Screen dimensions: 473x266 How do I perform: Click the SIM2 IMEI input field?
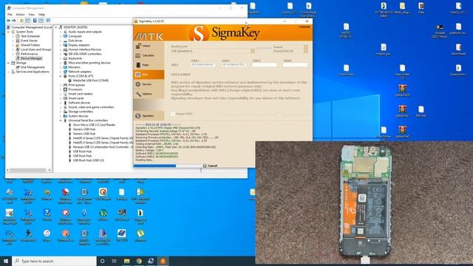pos(234,64)
